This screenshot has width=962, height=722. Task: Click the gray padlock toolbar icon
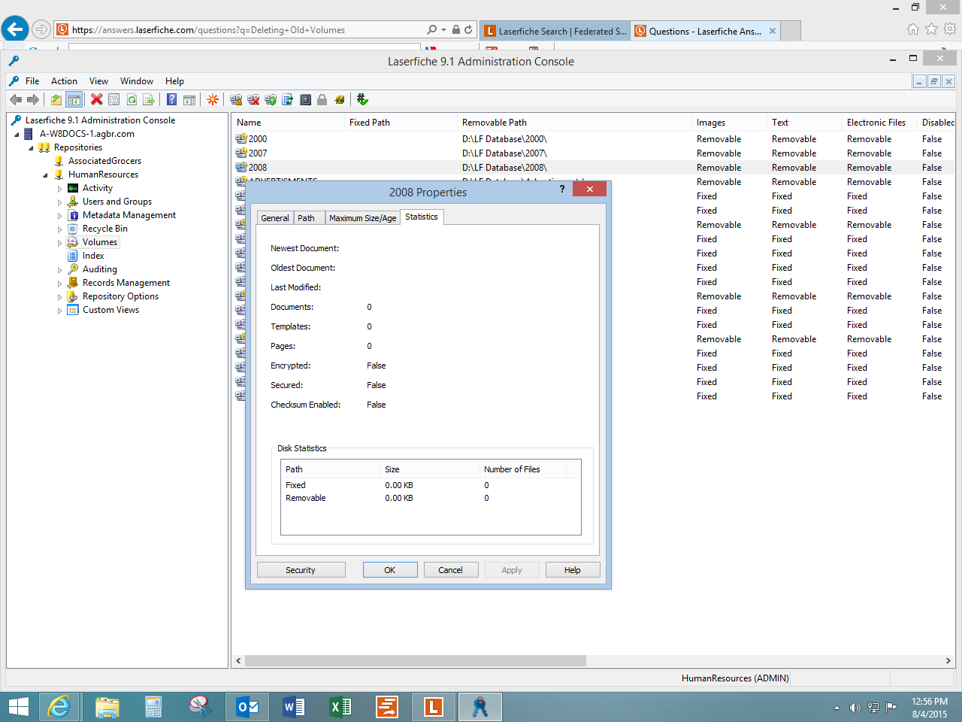click(x=322, y=99)
